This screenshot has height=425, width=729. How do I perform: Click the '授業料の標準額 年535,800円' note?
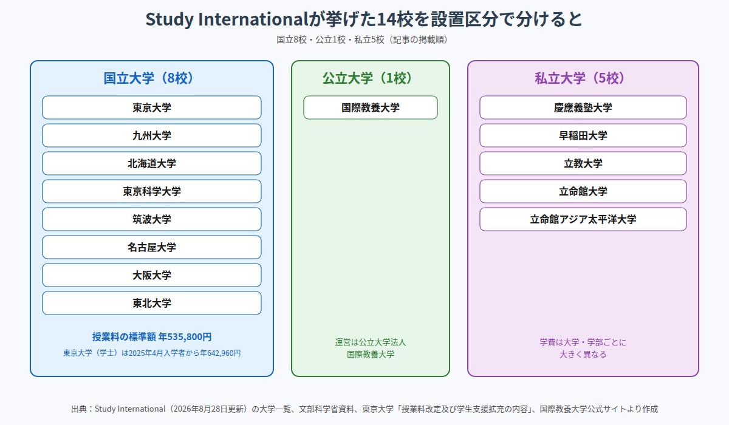(x=152, y=337)
